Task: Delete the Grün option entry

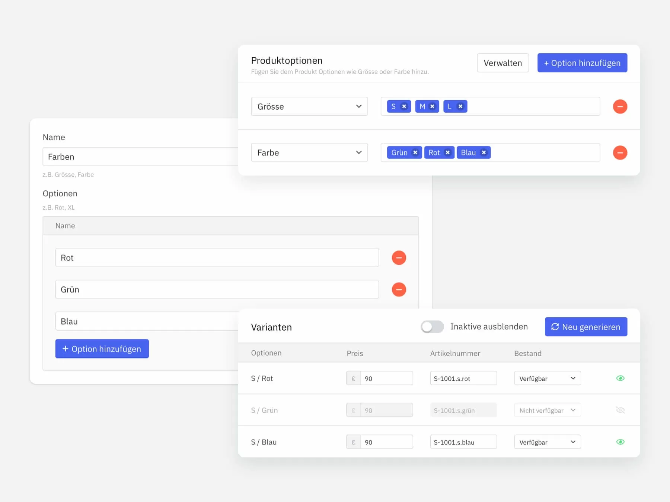Action: 399,290
